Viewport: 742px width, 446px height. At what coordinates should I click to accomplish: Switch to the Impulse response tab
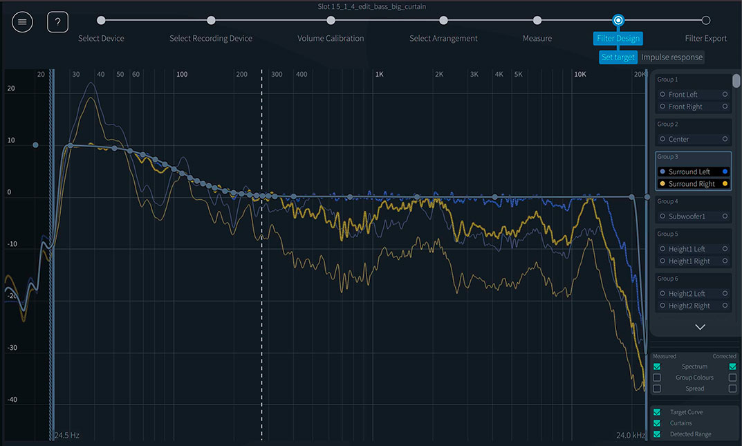click(x=671, y=57)
